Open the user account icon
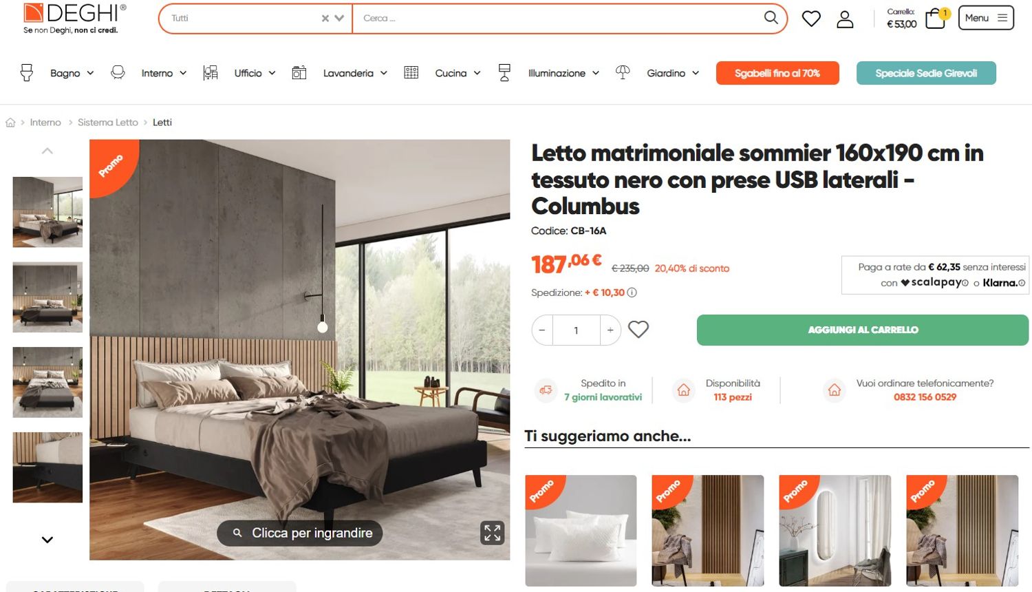 point(845,19)
